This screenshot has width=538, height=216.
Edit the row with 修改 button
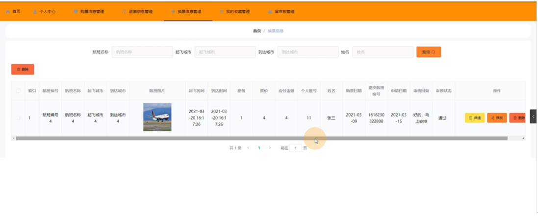(x=497, y=118)
